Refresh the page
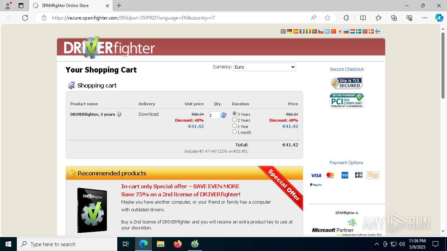Screen dimensions: 447x251 pyautogui.click(x=25, y=18)
